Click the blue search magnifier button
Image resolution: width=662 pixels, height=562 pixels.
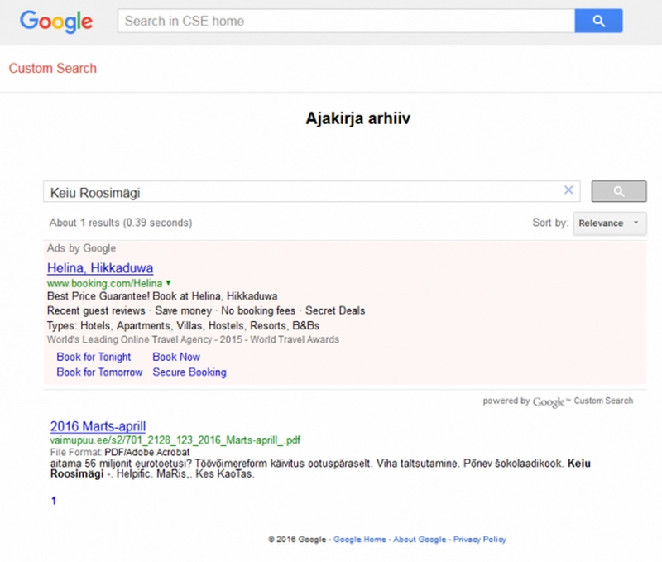coord(598,21)
